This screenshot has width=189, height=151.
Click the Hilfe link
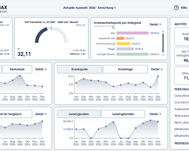184,8
